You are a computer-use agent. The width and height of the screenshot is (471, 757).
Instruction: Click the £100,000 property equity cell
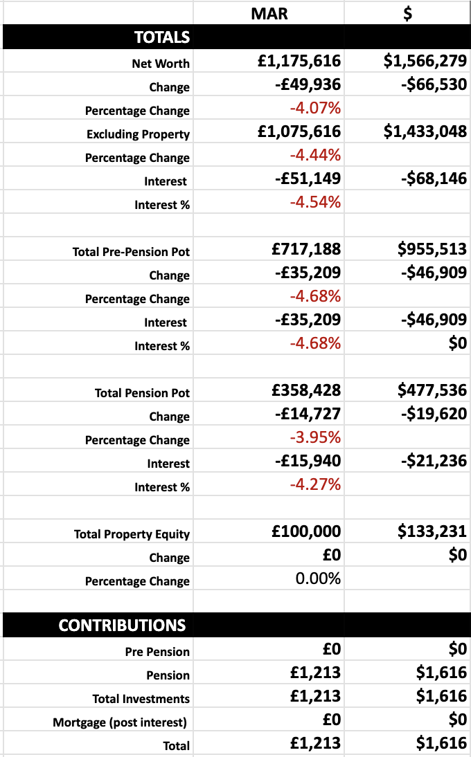(x=306, y=531)
